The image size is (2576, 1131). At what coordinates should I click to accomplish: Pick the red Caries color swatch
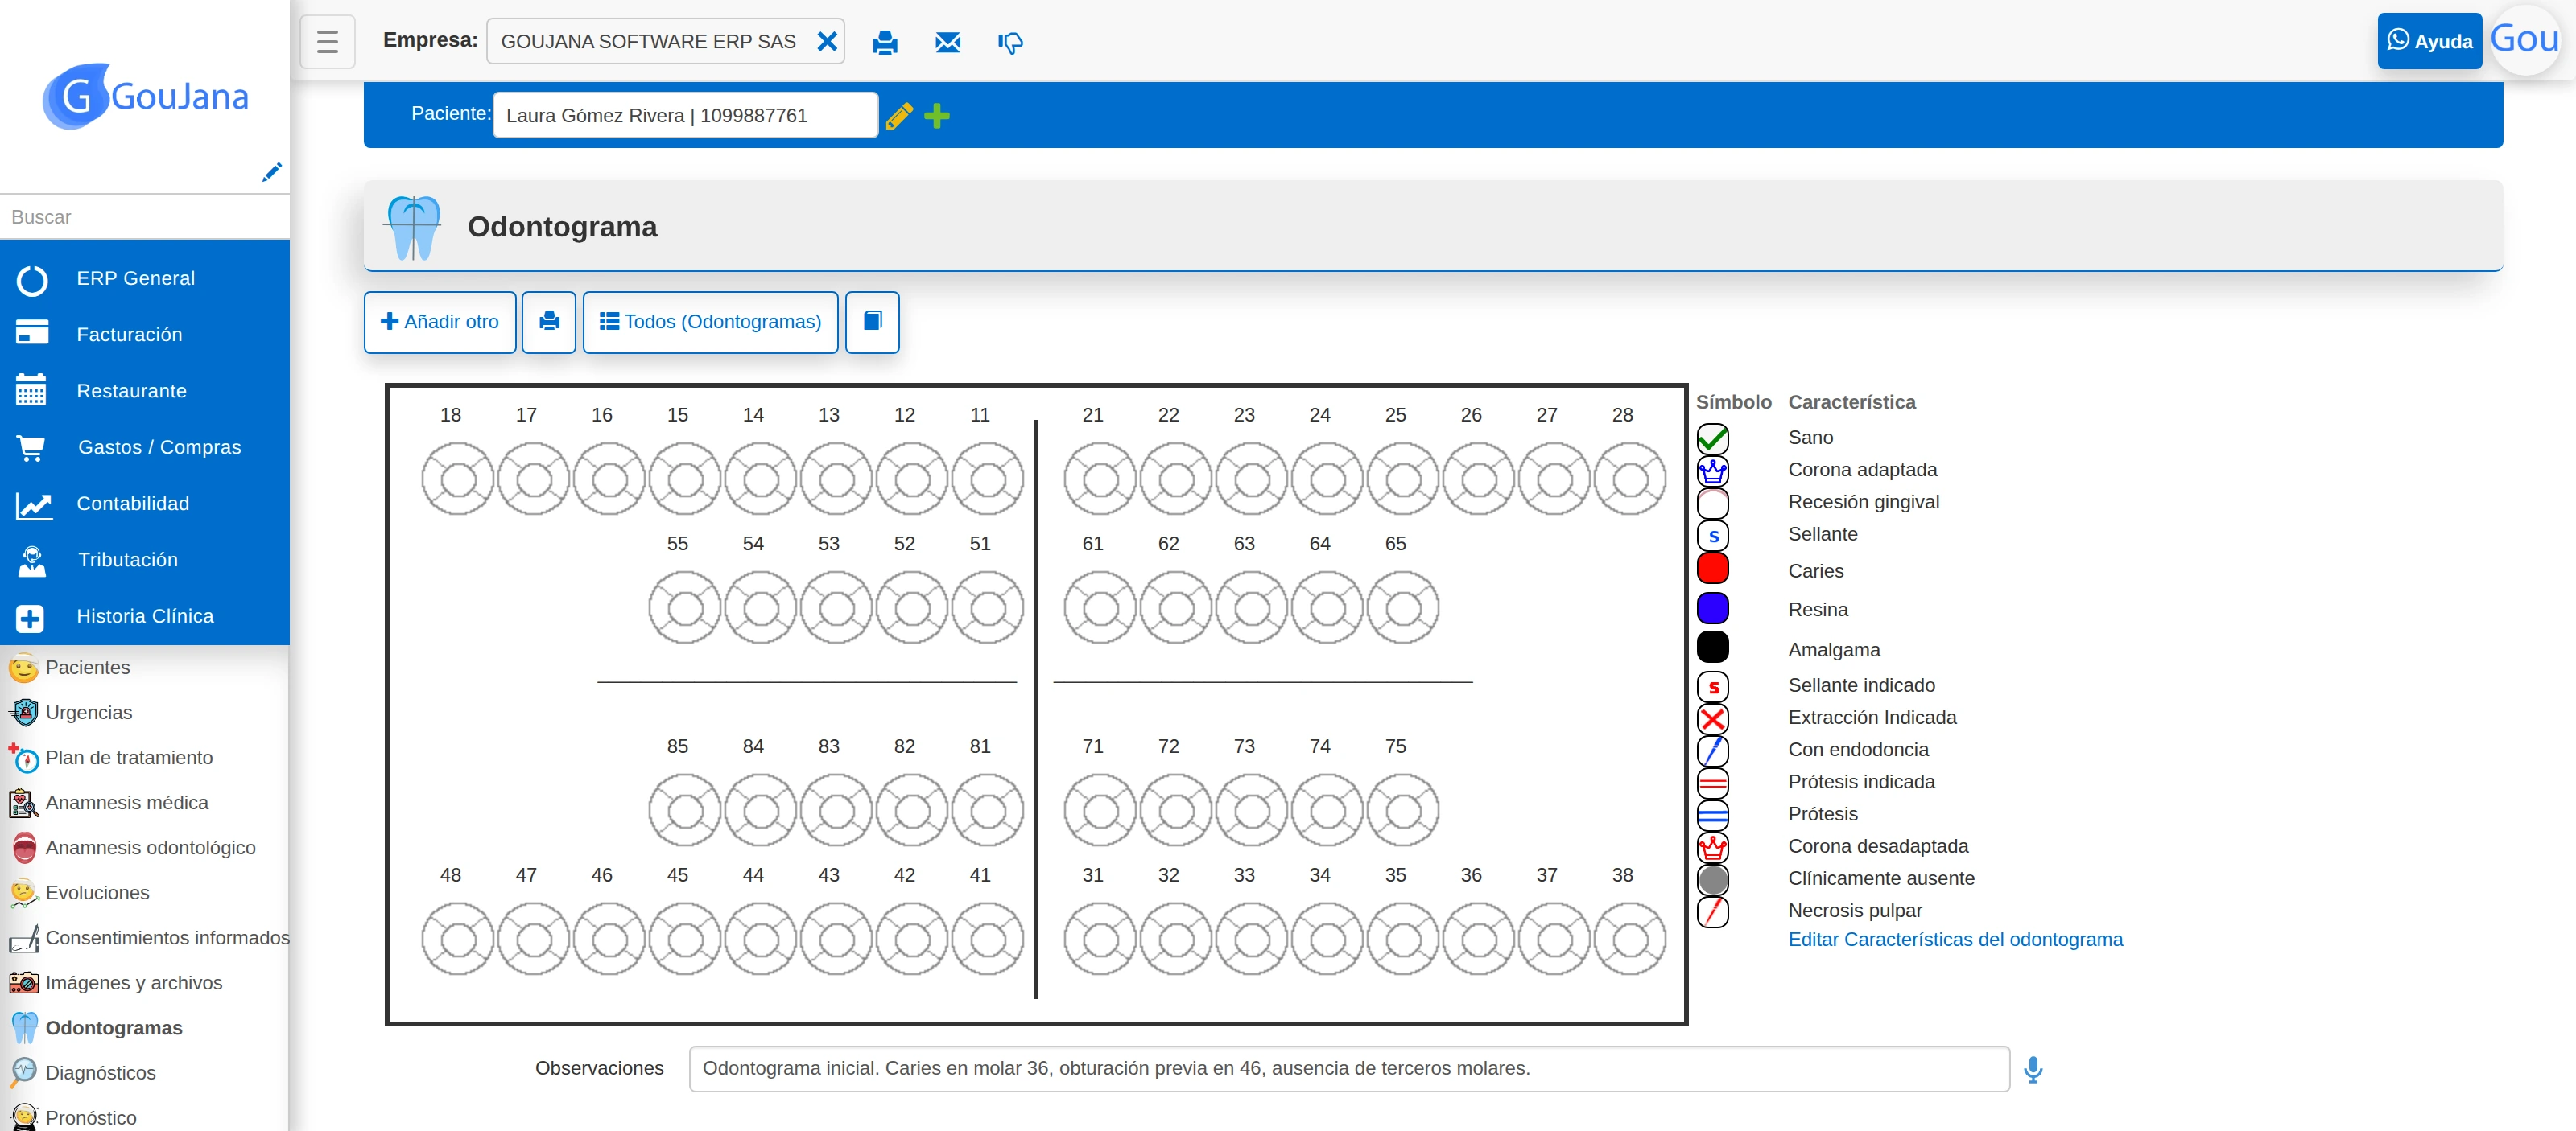[1712, 569]
